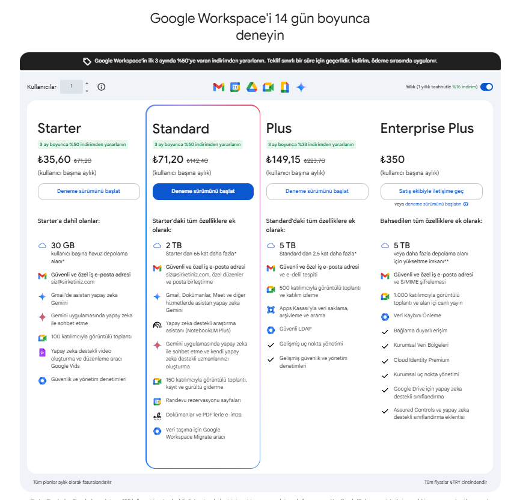Open the info icon next to Kullanıcılar
Image resolution: width=505 pixels, height=500 pixels.
[x=102, y=87]
